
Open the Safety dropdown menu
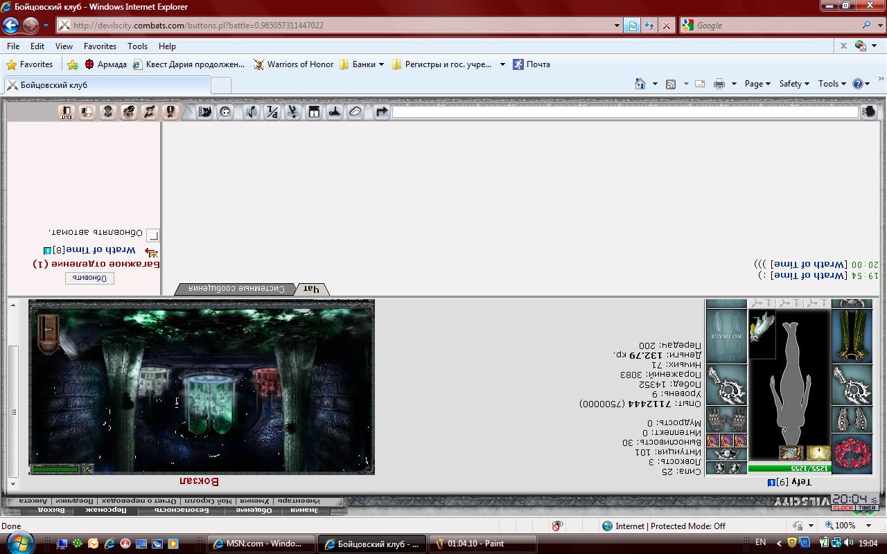tap(794, 84)
